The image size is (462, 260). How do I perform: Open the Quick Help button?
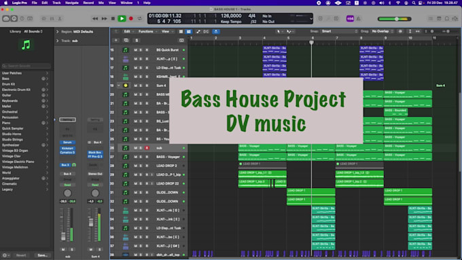click(22, 18)
